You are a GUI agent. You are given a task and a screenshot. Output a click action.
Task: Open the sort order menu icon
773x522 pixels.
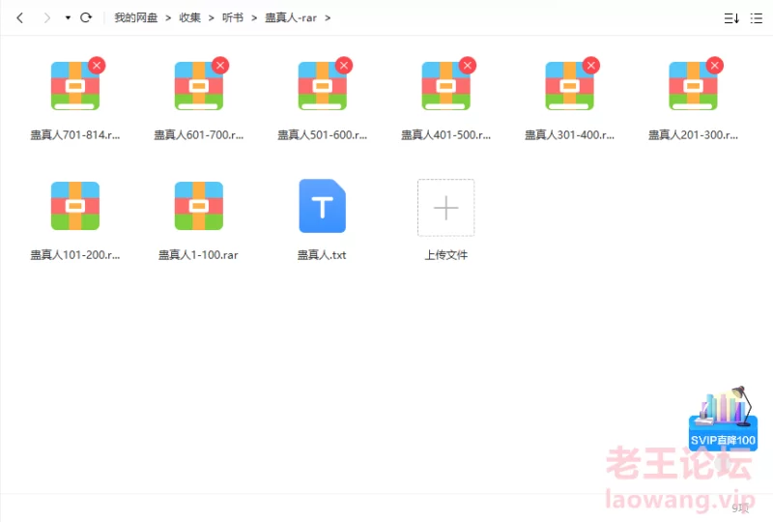tap(731, 18)
